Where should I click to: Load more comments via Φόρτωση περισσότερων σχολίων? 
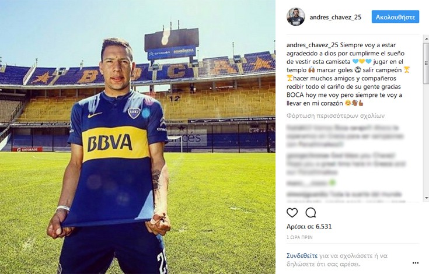coord(336,116)
